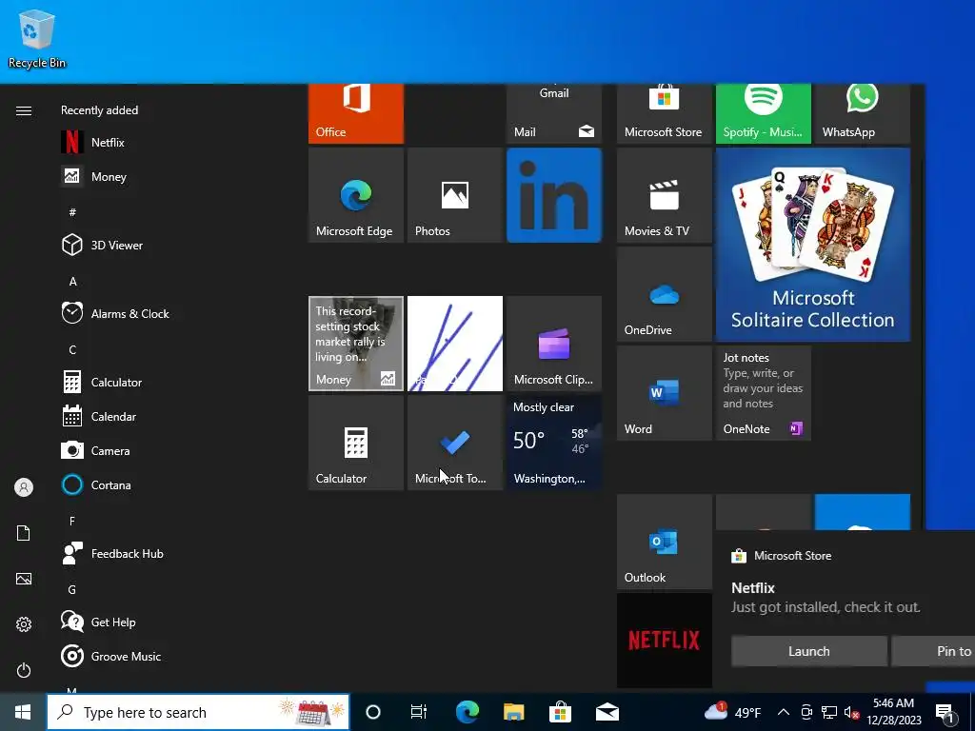Open the 49°F weather widget
This screenshot has width=975, height=731.
pyautogui.click(x=732, y=712)
